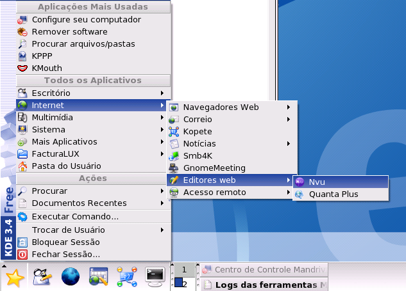This screenshot has height=291, width=406.
Task: Expand the Navegadores Web submenu arrow
Action: point(289,107)
